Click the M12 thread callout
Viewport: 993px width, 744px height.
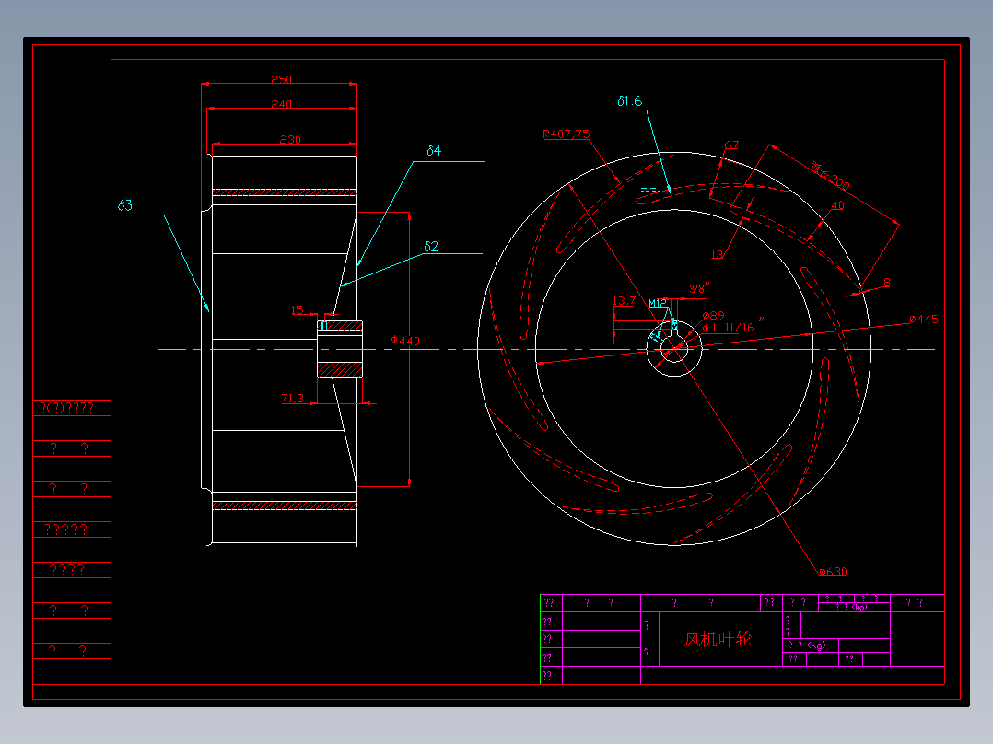tap(658, 303)
